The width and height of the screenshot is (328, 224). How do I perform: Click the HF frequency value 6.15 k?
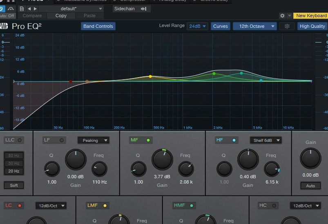[x=272, y=182]
